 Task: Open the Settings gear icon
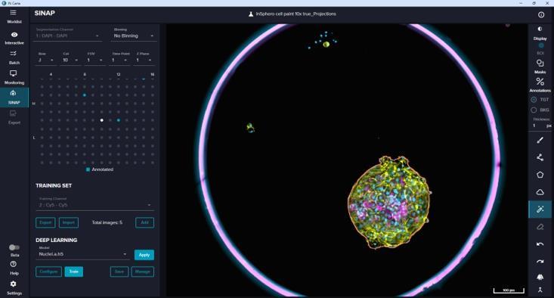14,284
